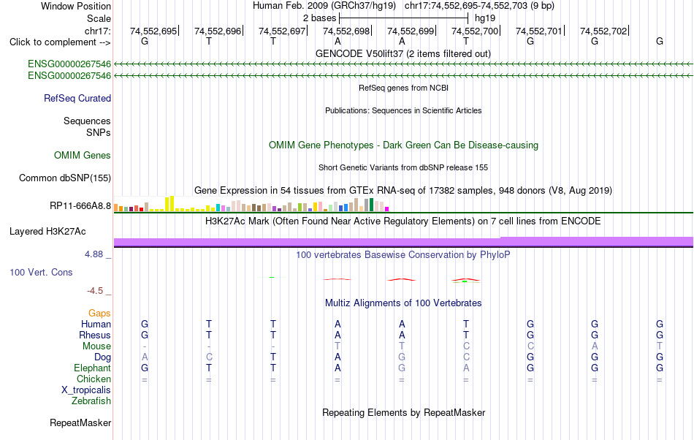Click the second ENSG00000267546 gene label
Screen dimensions: 694x440
[69, 76]
